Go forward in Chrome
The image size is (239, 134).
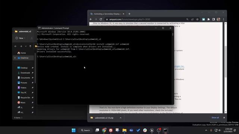click(96, 19)
